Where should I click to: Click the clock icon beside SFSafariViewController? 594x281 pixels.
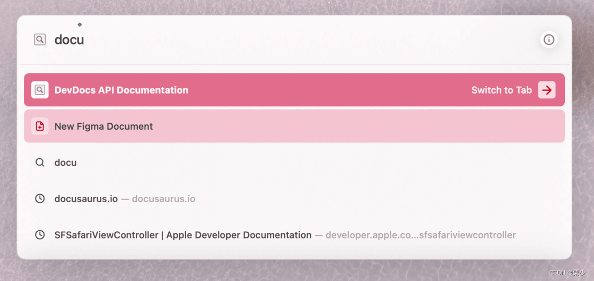(40, 235)
